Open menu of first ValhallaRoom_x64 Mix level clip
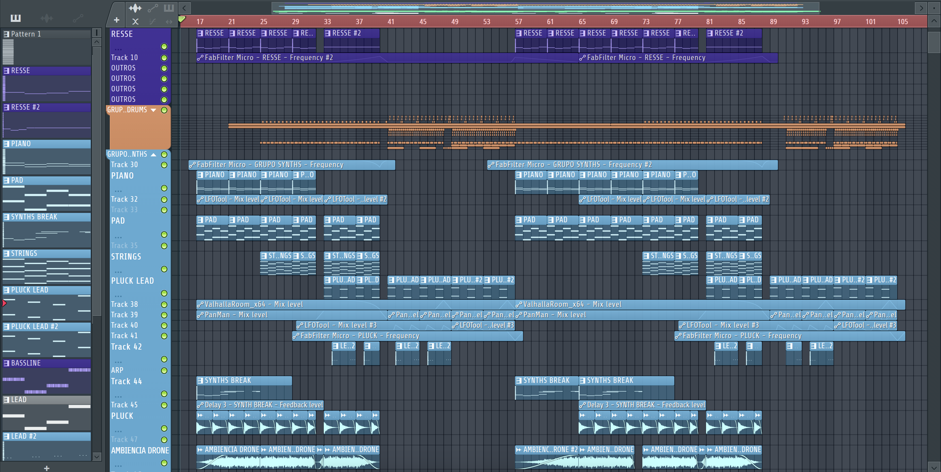 200,305
